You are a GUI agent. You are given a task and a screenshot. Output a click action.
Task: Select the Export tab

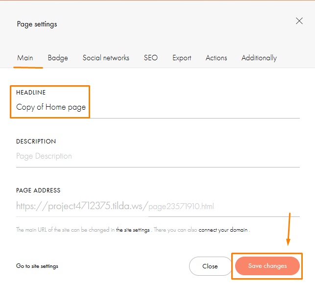[x=182, y=58]
